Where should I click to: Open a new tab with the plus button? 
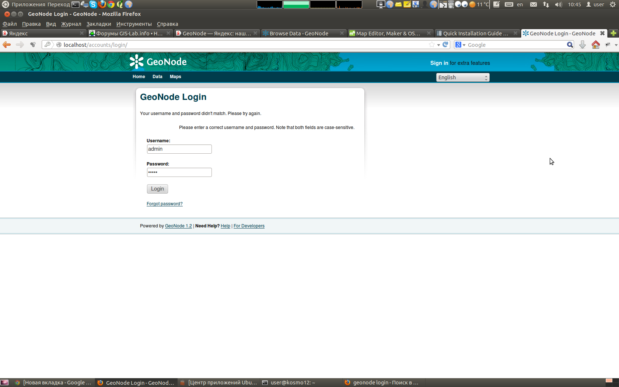click(613, 33)
